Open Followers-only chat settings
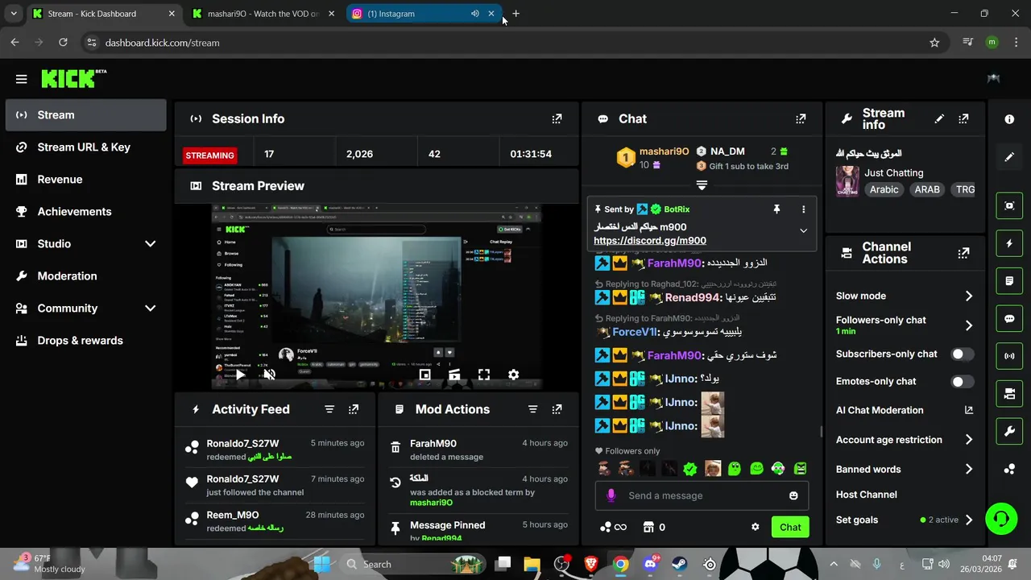Image resolution: width=1031 pixels, height=580 pixels. (x=905, y=325)
